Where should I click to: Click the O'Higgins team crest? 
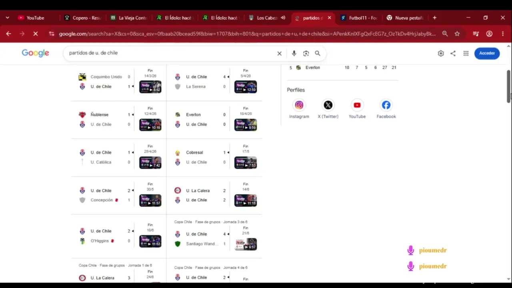click(82, 241)
